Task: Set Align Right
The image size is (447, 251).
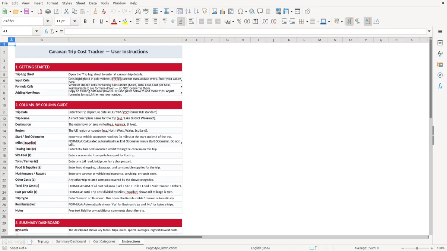Action: 155,22
